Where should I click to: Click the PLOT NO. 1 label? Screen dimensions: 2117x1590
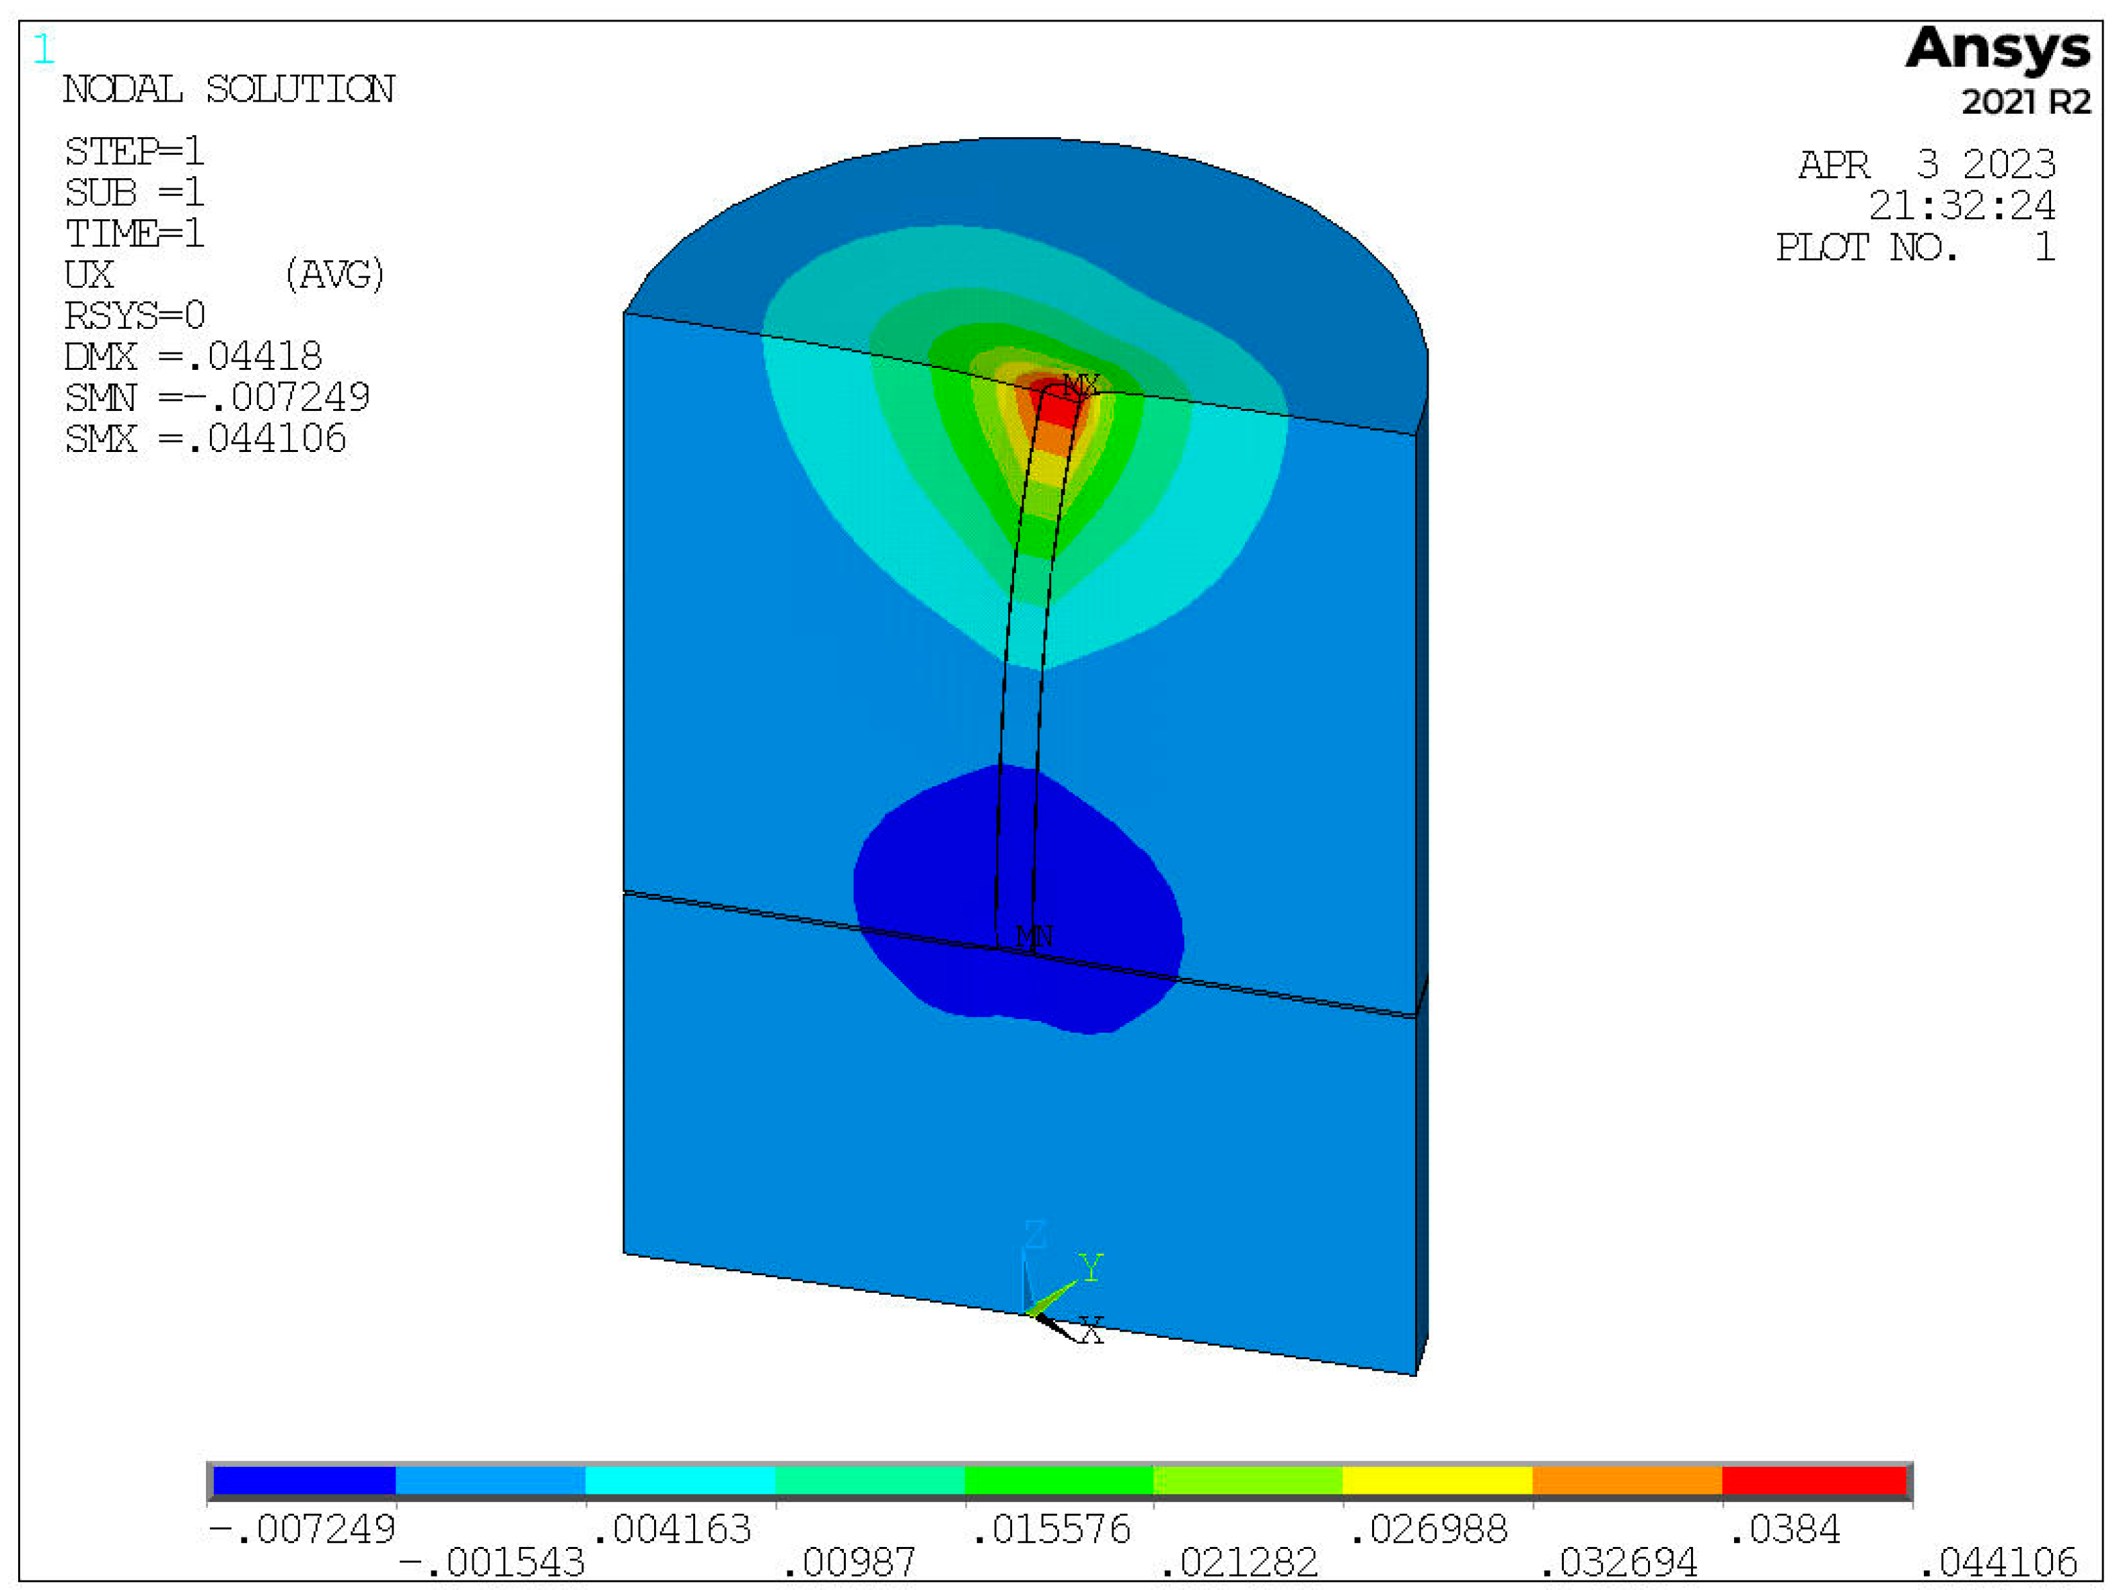tap(1914, 248)
